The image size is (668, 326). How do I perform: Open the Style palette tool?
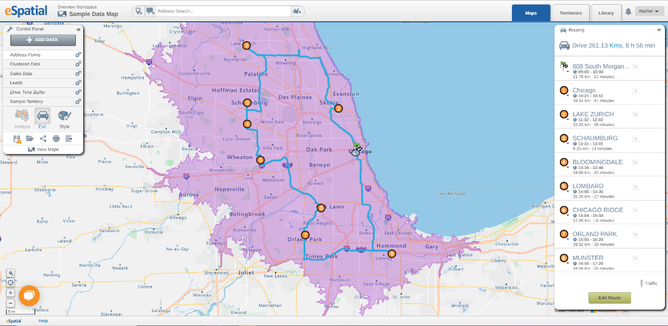(x=64, y=119)
